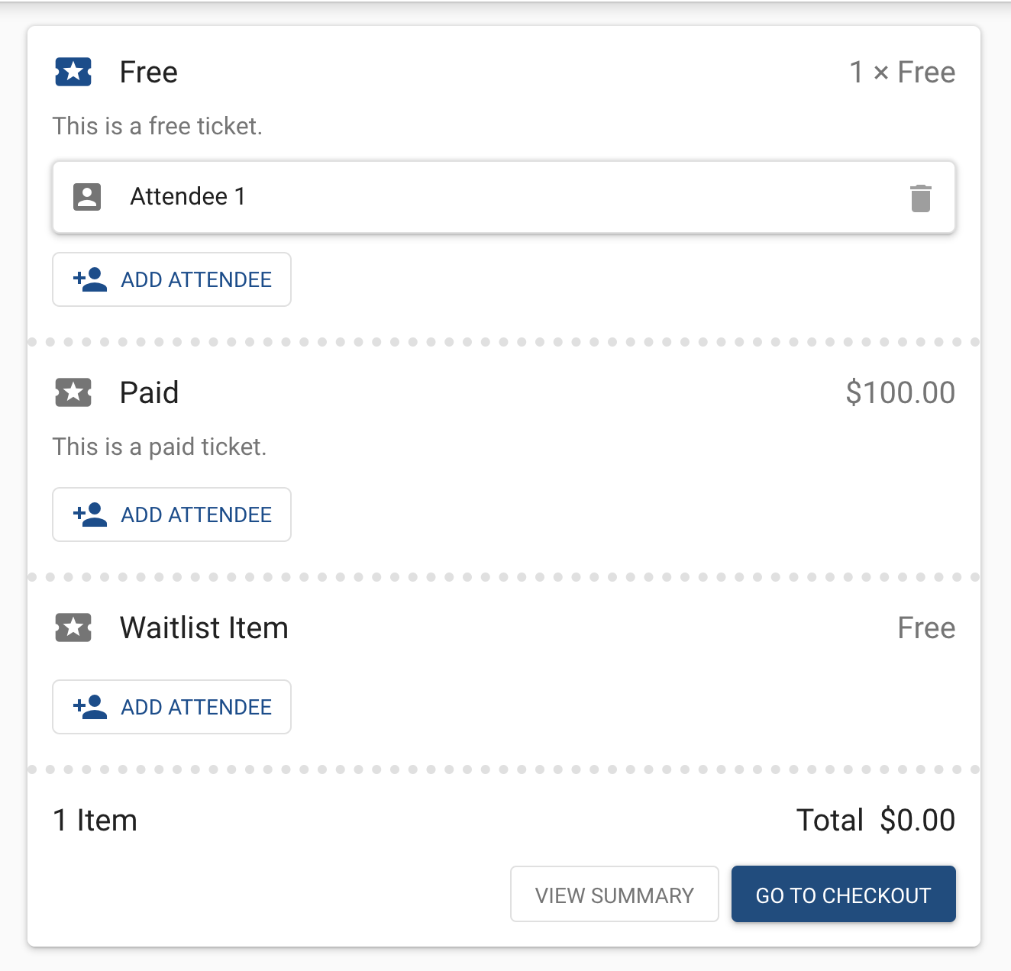The image size is (1011, 971).
Task: Click add-person icon under Waitlist Item
Action: click(90, 707)
